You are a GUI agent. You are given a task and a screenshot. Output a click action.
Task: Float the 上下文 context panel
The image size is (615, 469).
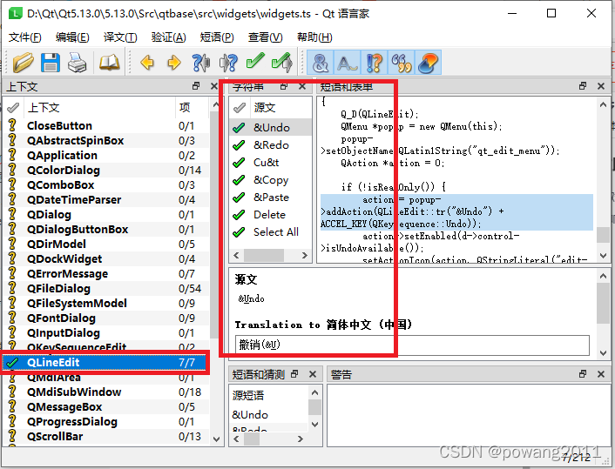(x=196, y=86)
